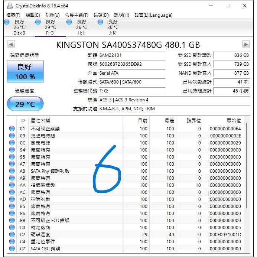Open the 語言(L)(Language) menu

pos(153,15)
